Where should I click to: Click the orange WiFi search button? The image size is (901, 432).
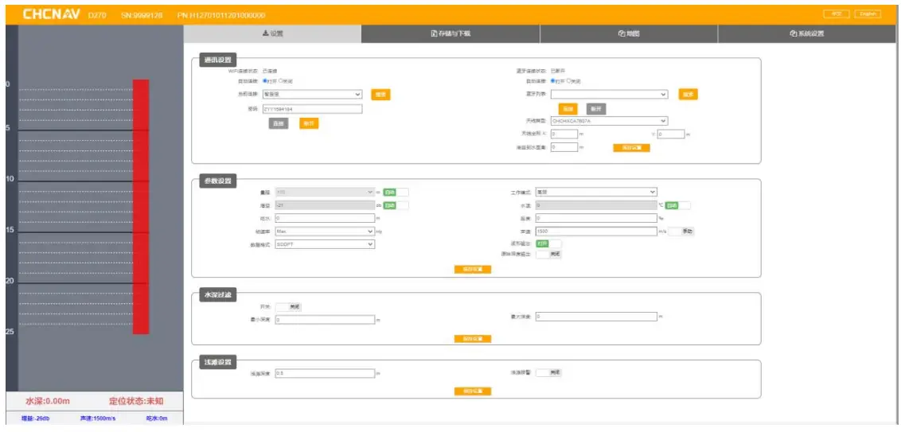[380, 95]
